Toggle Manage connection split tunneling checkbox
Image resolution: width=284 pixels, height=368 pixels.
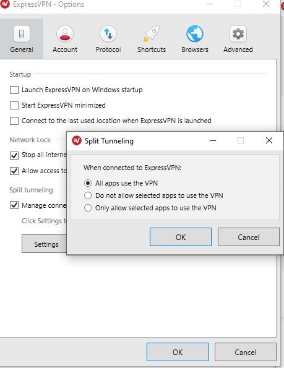(14, 205)
